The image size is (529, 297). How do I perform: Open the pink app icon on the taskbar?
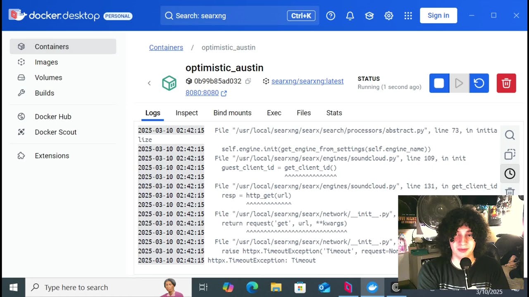(x=348, y=287)
